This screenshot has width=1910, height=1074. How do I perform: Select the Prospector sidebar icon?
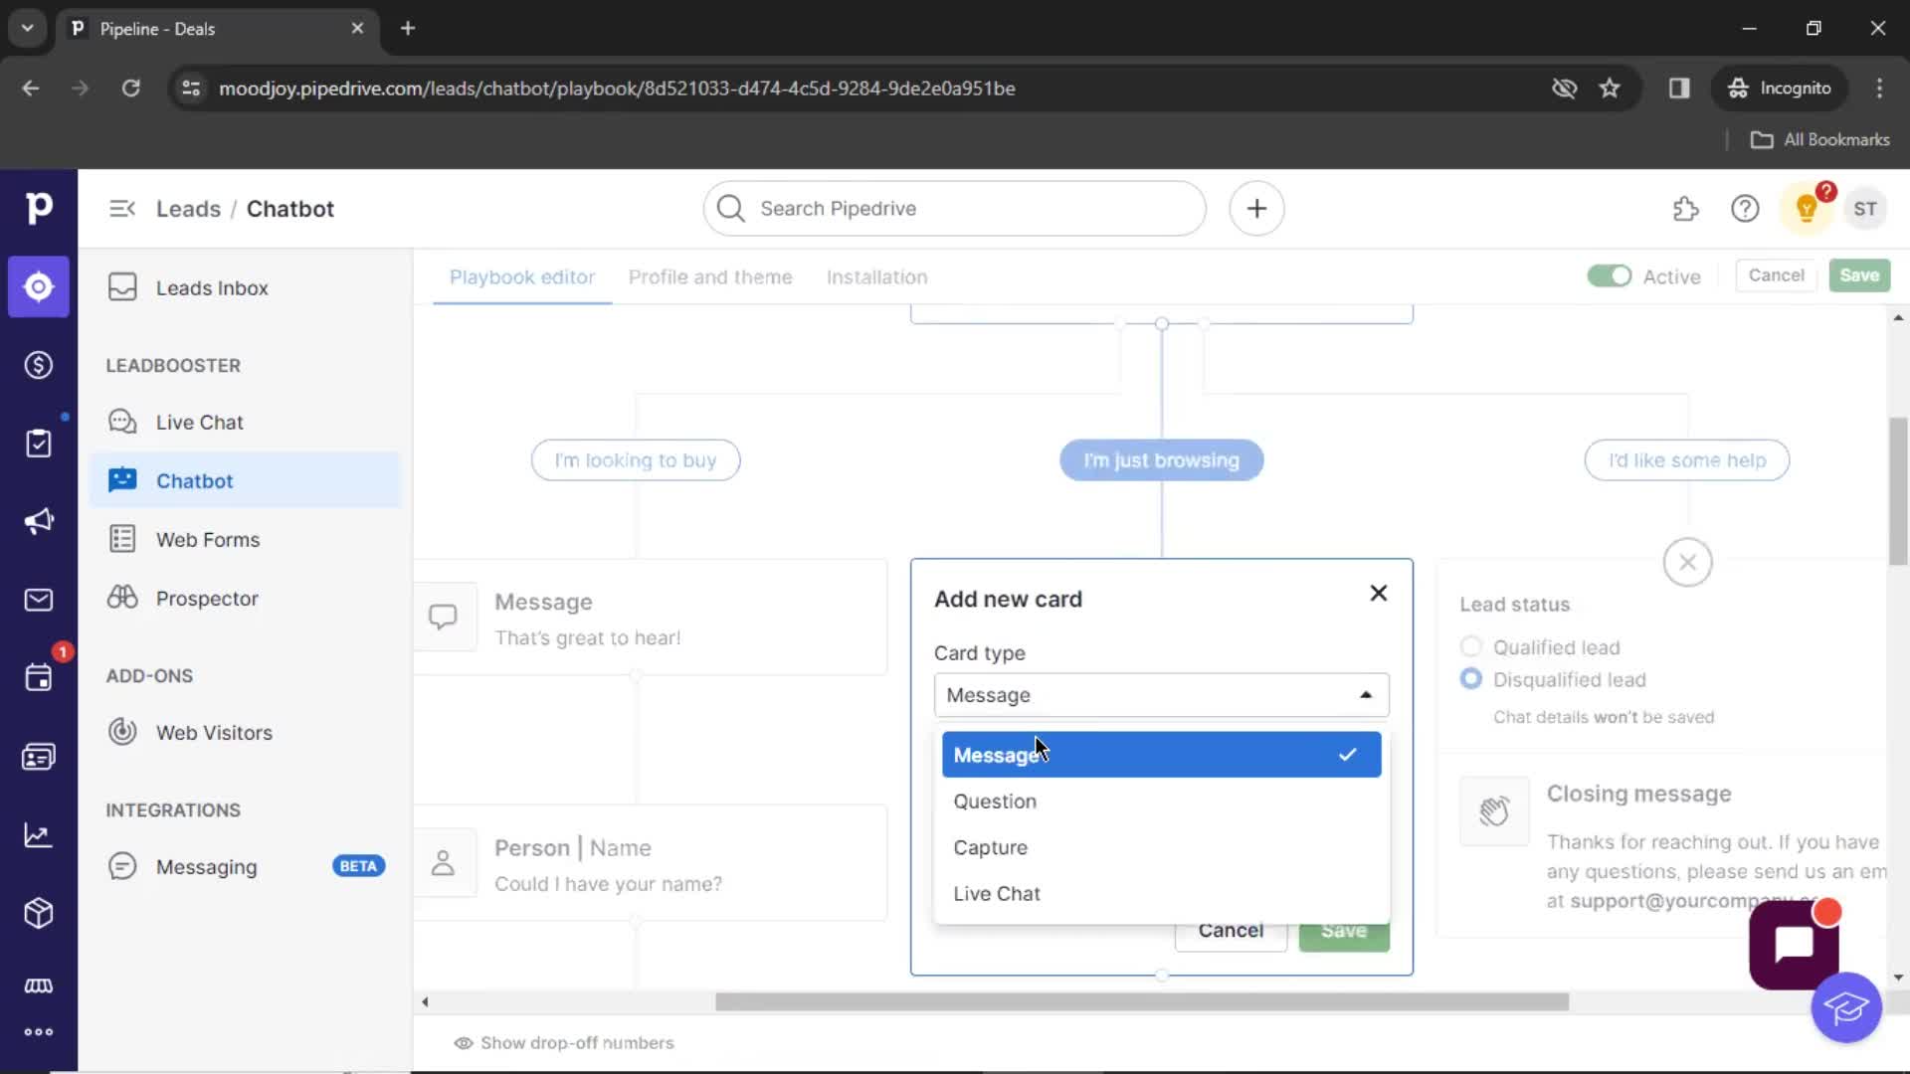click(x=123, y=598)
